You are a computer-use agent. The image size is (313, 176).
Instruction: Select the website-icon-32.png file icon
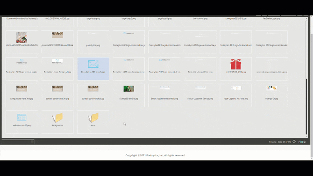(22, 117)
